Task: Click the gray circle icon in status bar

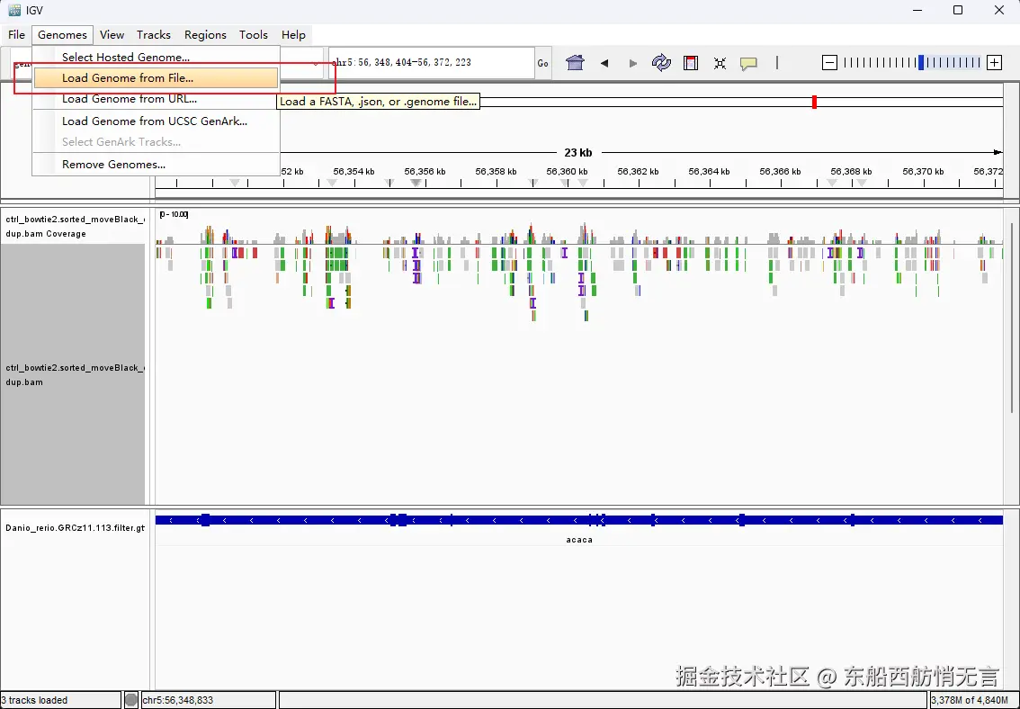Action: click(x=131, y=700)
